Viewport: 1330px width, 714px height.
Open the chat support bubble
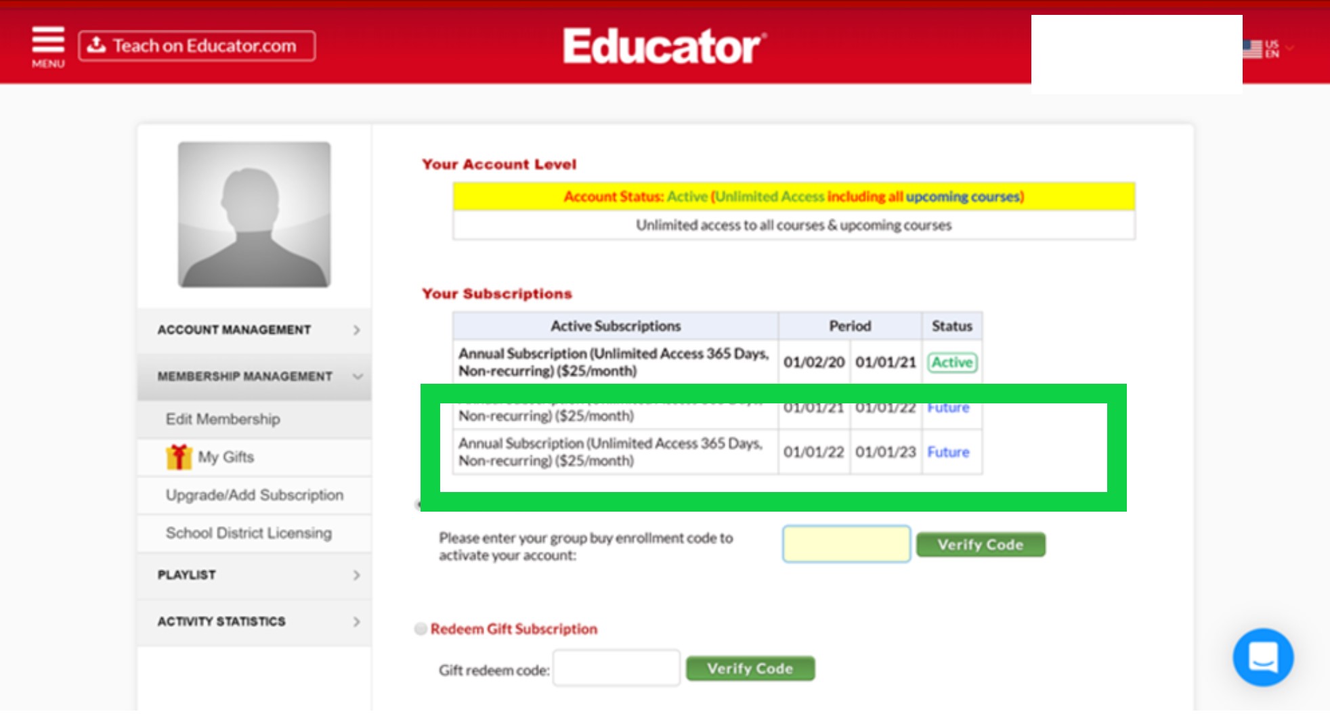tap(1263, 657)
